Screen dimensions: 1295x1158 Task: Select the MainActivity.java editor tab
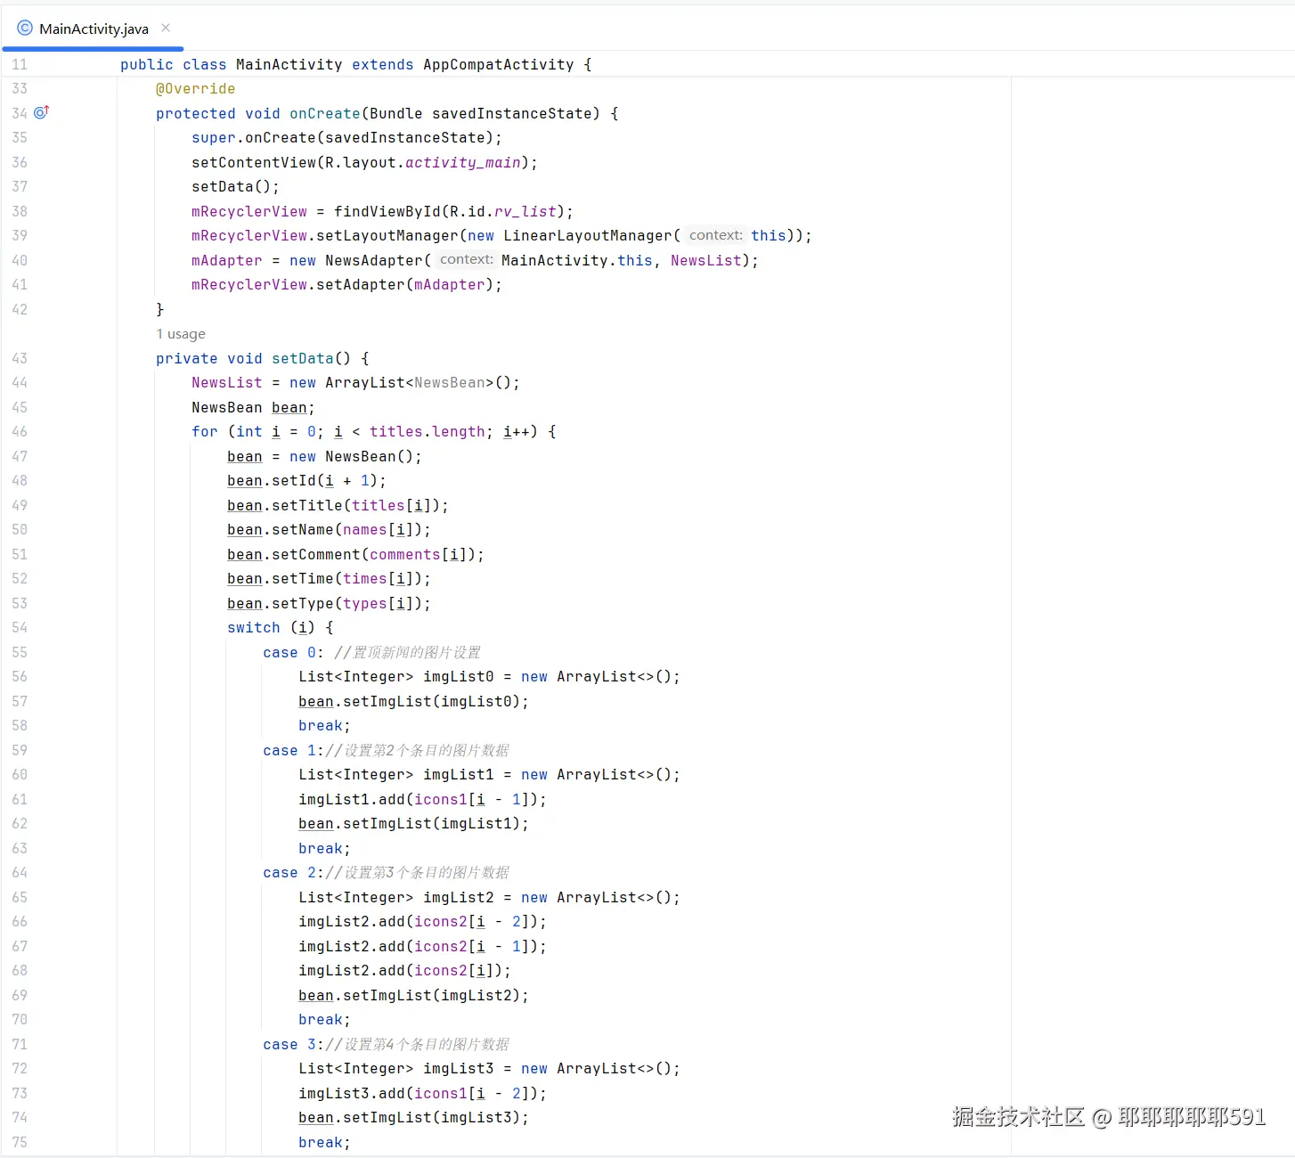94,29
